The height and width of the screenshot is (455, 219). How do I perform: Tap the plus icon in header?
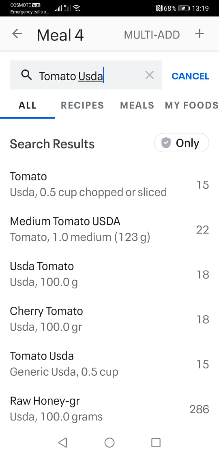click(199, 34)
